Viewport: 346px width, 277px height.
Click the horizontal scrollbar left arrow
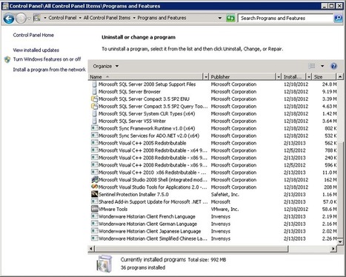tap(91, 249)
